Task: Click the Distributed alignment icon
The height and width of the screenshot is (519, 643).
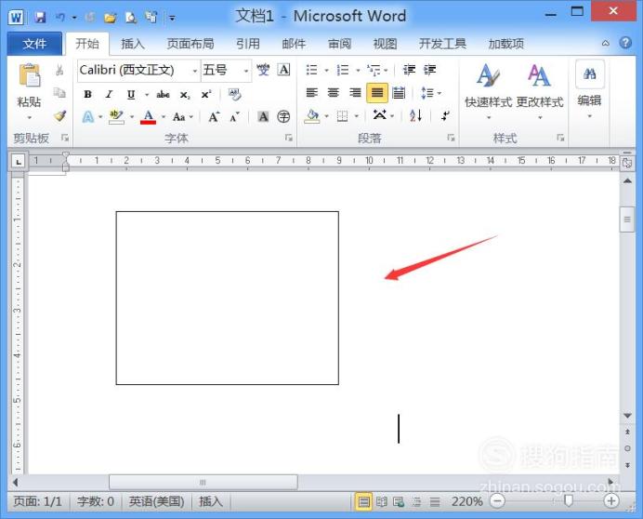Action: pyautogui.click(x=399, y=93)
